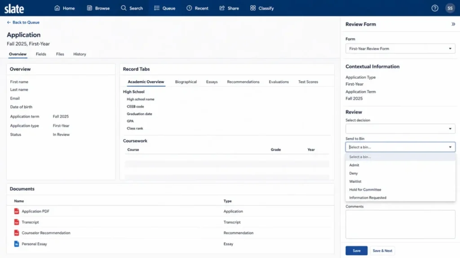Screen dimensions: 460x258
Task: Open Recent in the navigation bar
Action: point(198,8)
